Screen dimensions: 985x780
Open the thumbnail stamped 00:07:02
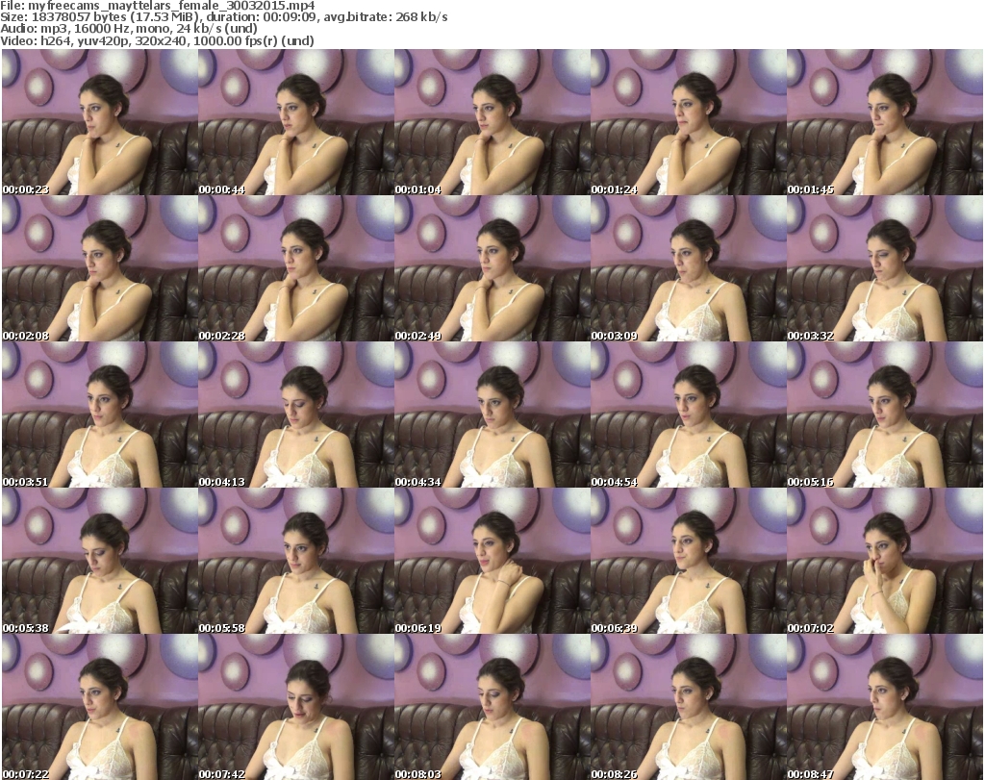pyautogui.click(x=885, y=561)
